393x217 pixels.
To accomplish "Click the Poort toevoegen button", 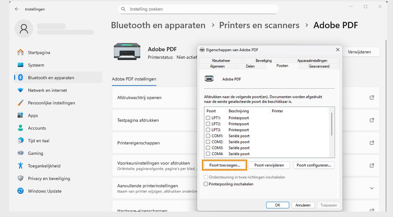I will point(224,165).
